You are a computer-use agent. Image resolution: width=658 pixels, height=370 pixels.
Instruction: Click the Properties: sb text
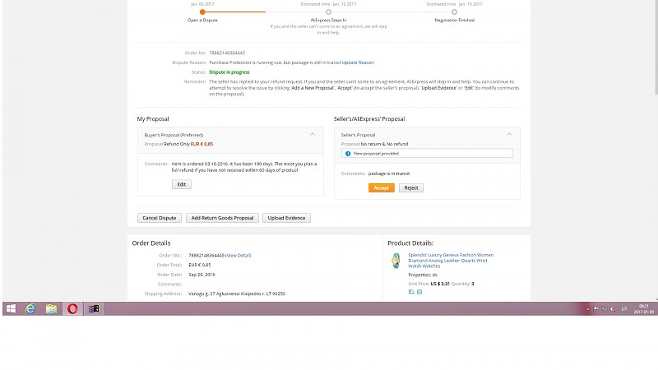(423, 275)
